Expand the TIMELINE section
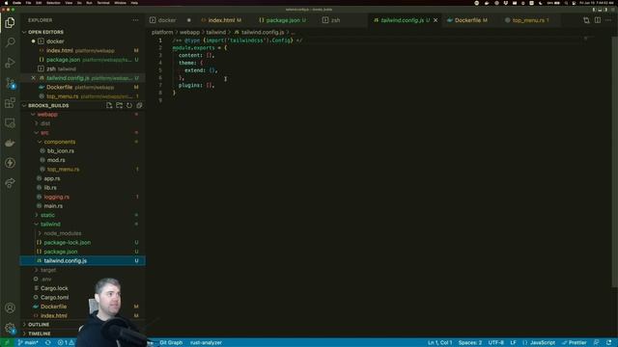Screen dimensions: 618x347 [x=39, y=334]
